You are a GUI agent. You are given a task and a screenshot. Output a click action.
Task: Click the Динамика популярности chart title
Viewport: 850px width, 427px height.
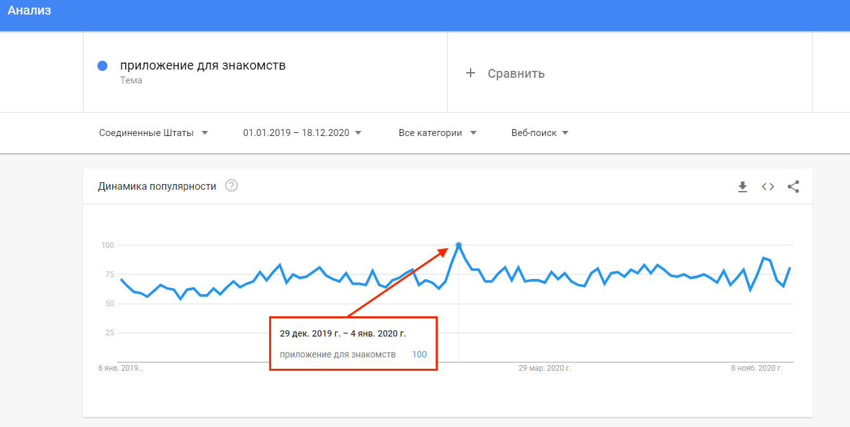[x=157, y=186]
